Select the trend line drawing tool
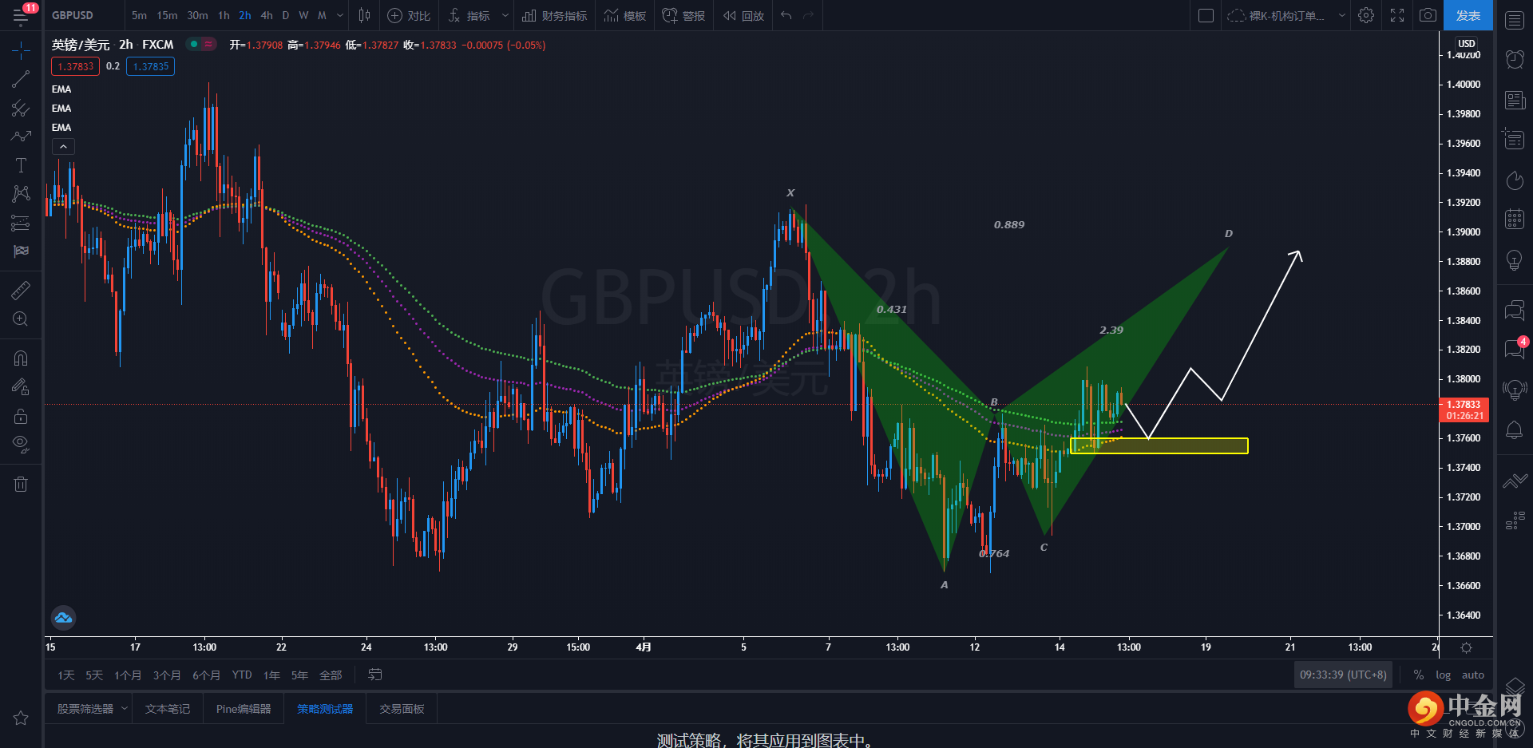 (x=21, y=79)
